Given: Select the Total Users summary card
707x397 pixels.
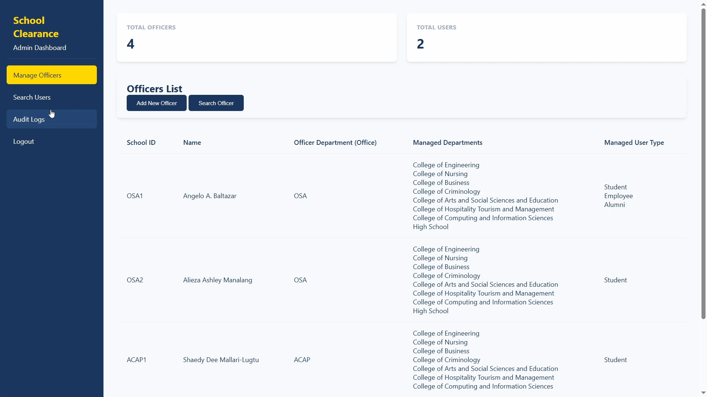Looking at the screenshot, I should [546, 37].
